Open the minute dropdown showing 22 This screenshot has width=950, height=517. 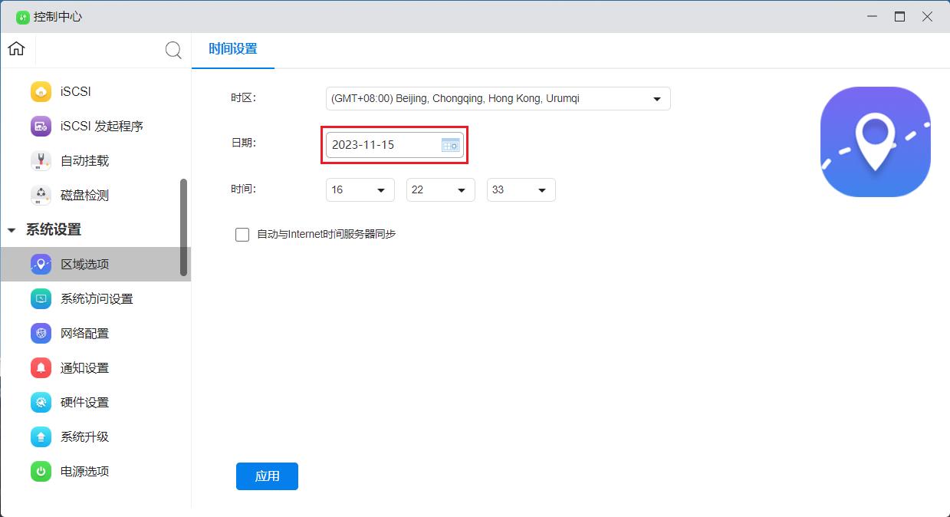click(440, 190)
